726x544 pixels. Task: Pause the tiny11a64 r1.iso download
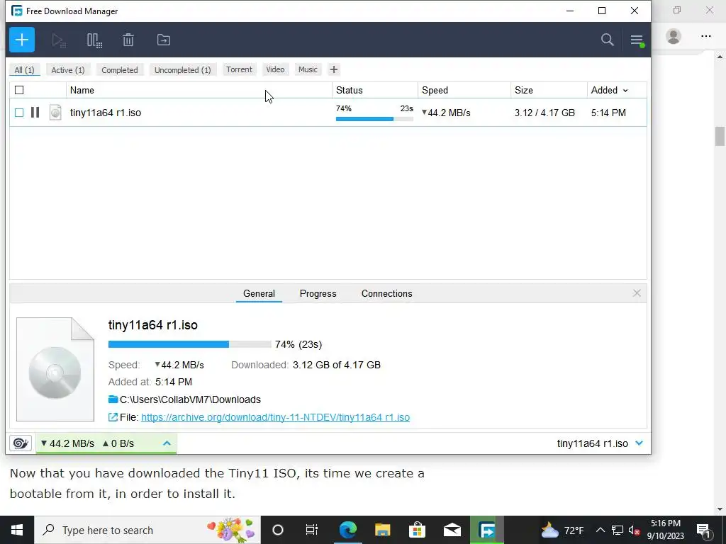[x=35, y=113]
